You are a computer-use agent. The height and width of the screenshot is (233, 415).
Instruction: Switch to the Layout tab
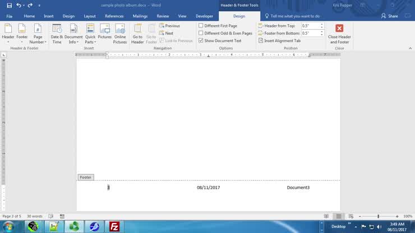(x=90, y=16)
